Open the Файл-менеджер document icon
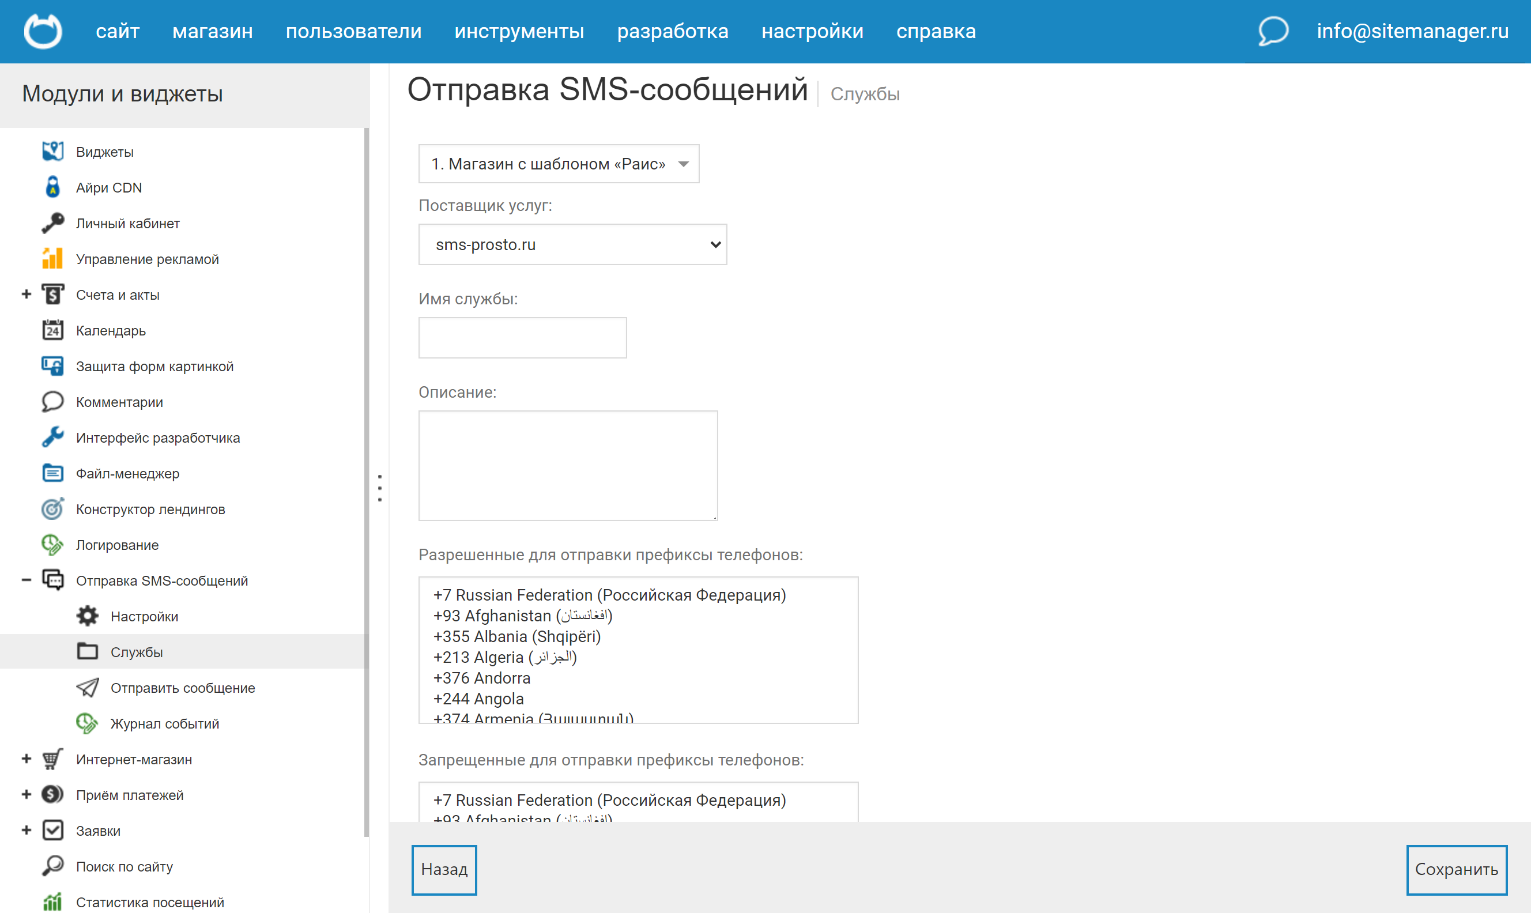This screenshot has width=1531, height=913. (x=53, y=473)
